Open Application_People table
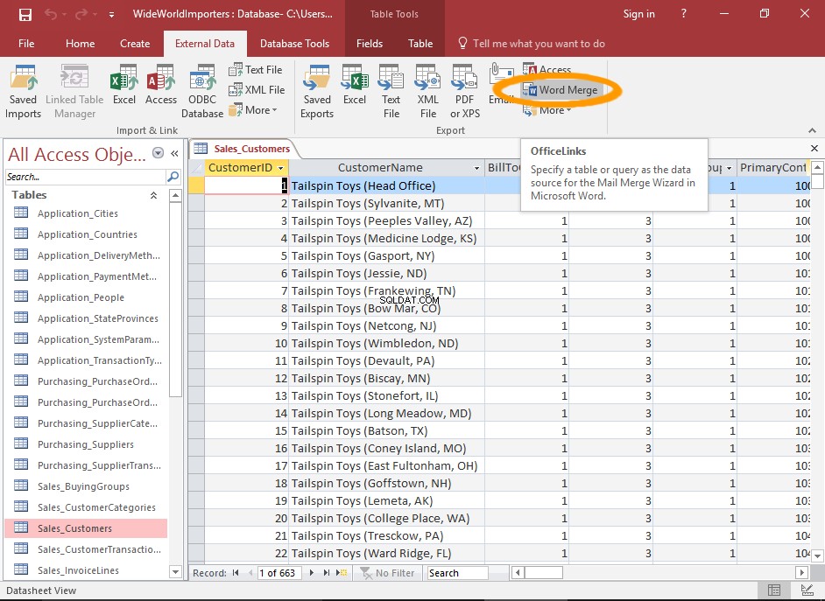The width and height of the screenshot is (825, 601). [x=81, y=297]
